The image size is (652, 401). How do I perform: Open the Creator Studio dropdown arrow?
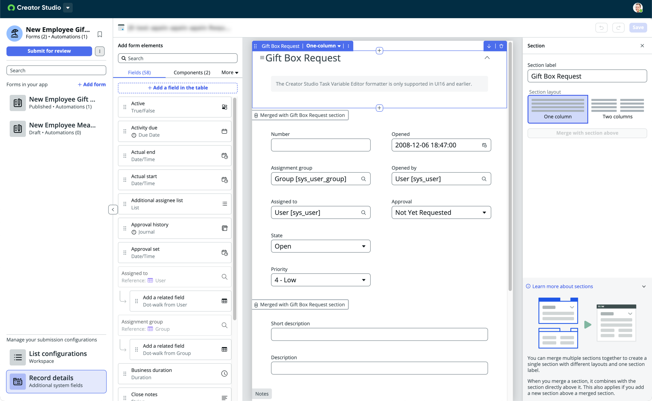68,8
